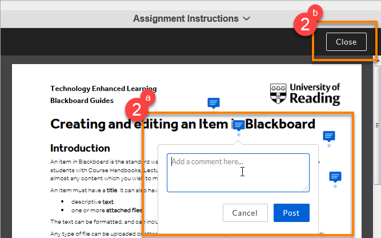
Task: Cancel the new comment
Action: (x=245, y=213)
